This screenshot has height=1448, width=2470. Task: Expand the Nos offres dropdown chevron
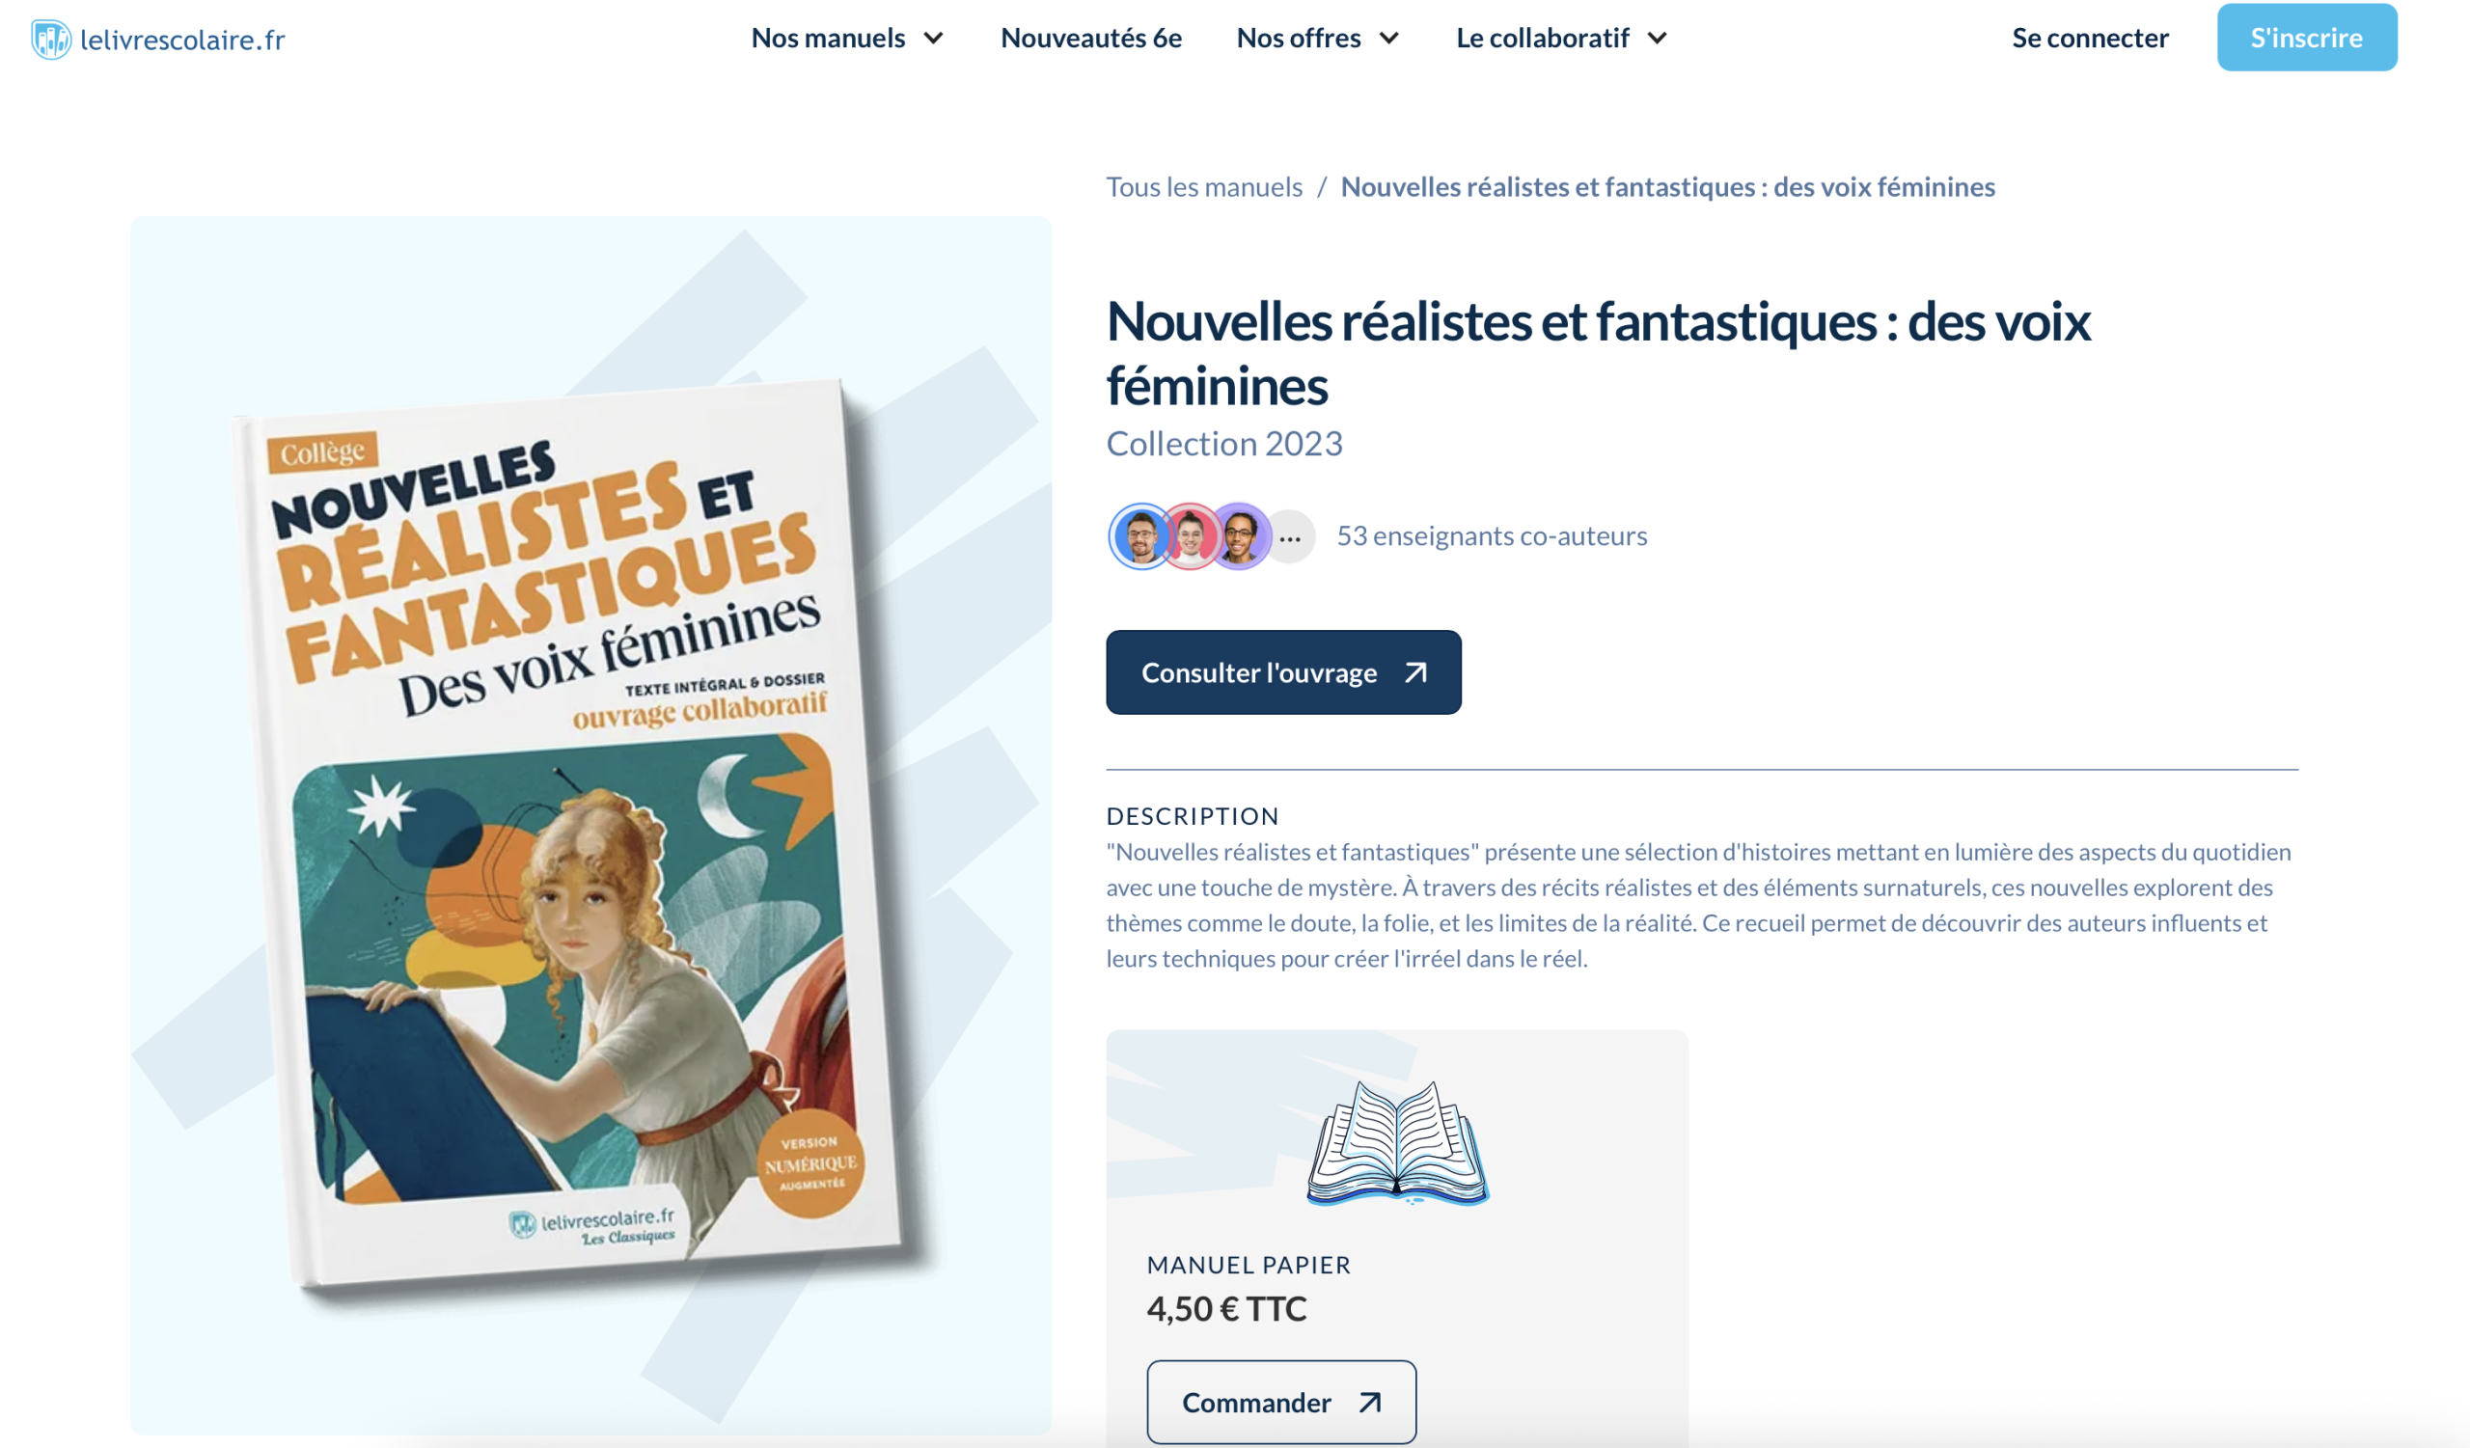pos(1388,39)
